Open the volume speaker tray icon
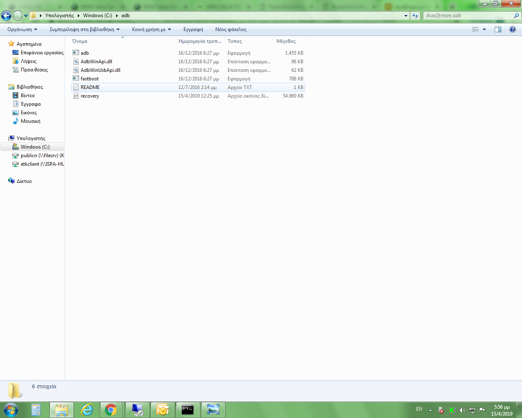 [x=462, y=410]
